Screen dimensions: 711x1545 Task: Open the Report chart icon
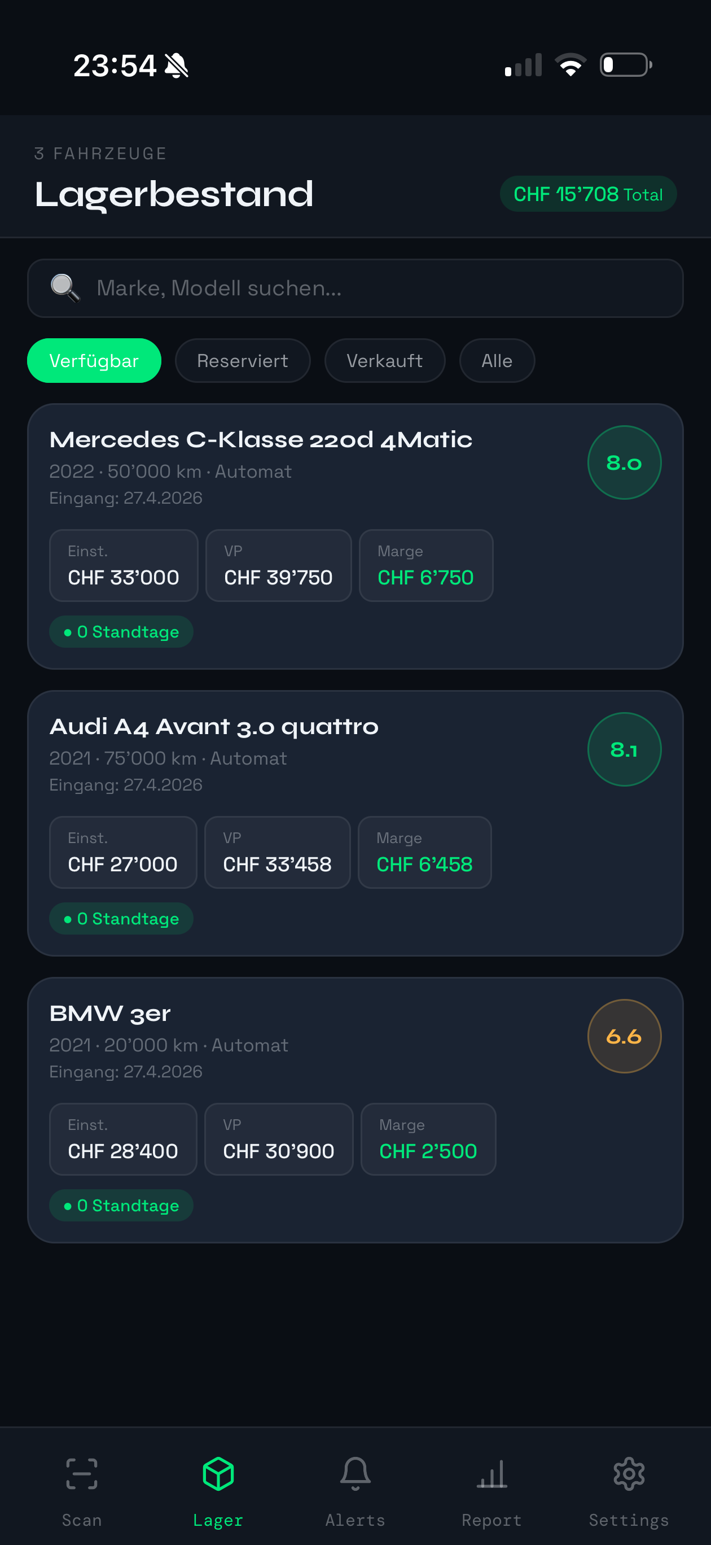[x=491, y=1474]
